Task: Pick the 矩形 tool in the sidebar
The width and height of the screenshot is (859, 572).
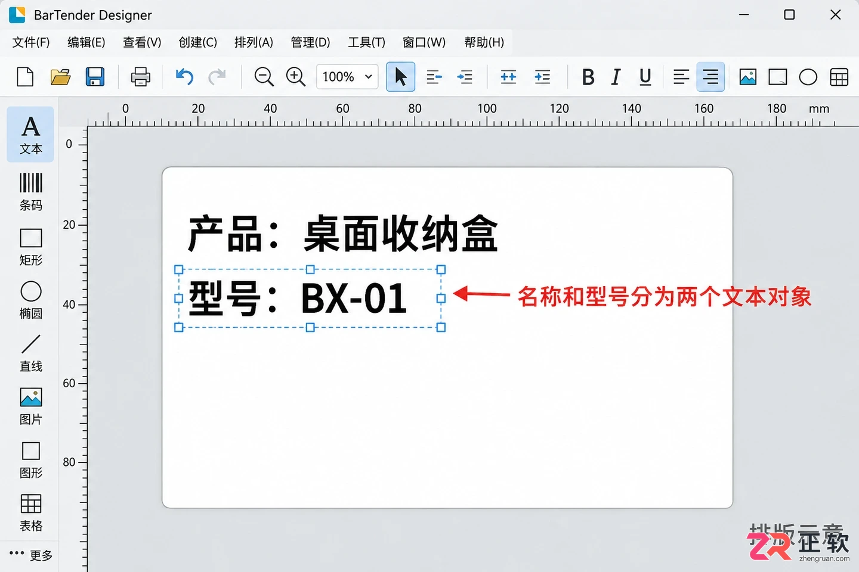Action: 31,247
